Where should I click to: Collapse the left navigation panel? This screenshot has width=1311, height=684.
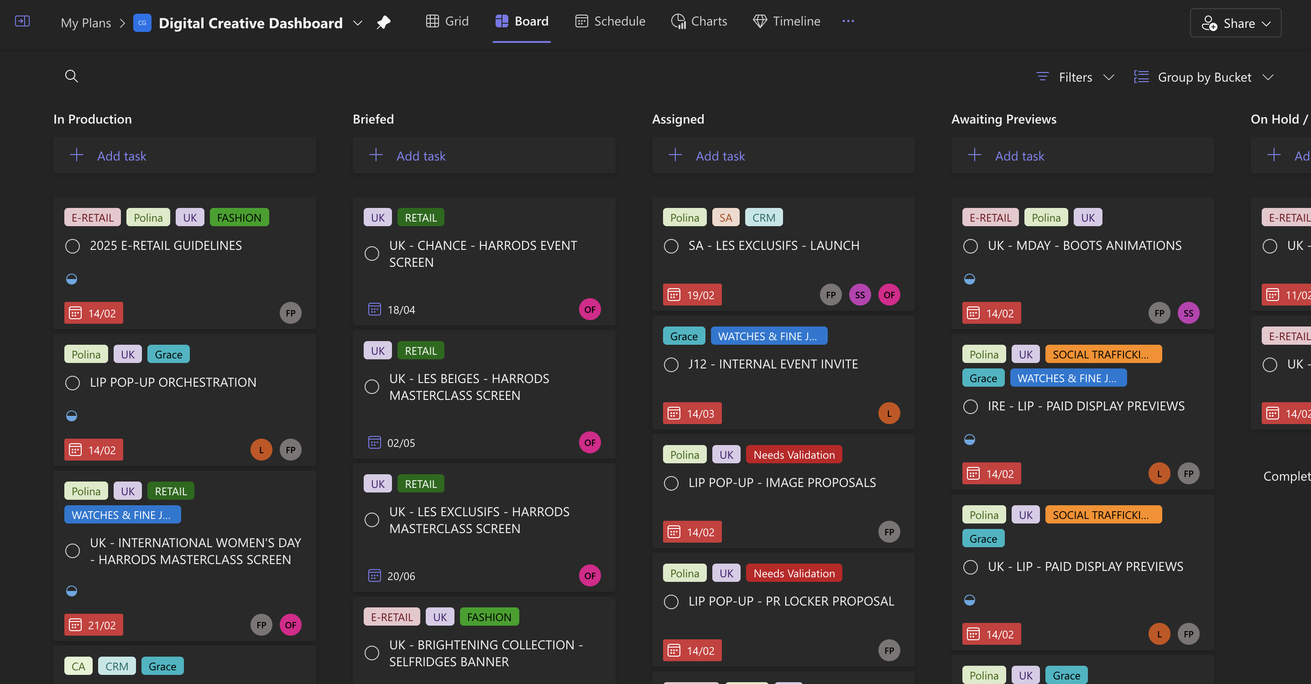click(x=22, y=21)
